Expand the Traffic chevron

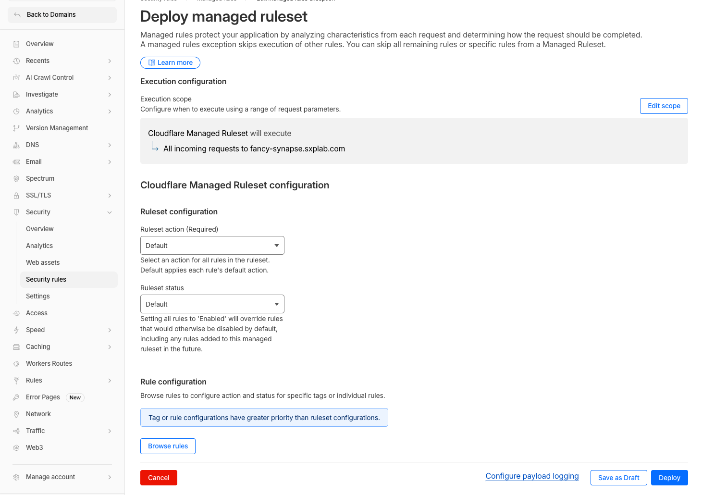[110, 431]
